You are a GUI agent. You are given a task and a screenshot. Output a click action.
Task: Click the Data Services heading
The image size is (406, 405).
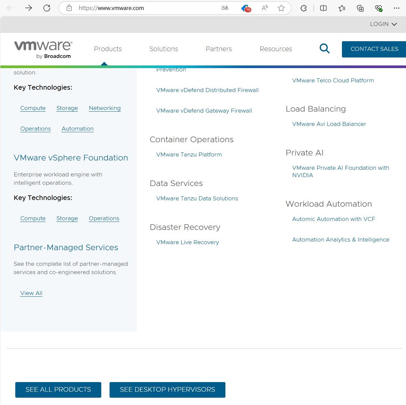176,183
